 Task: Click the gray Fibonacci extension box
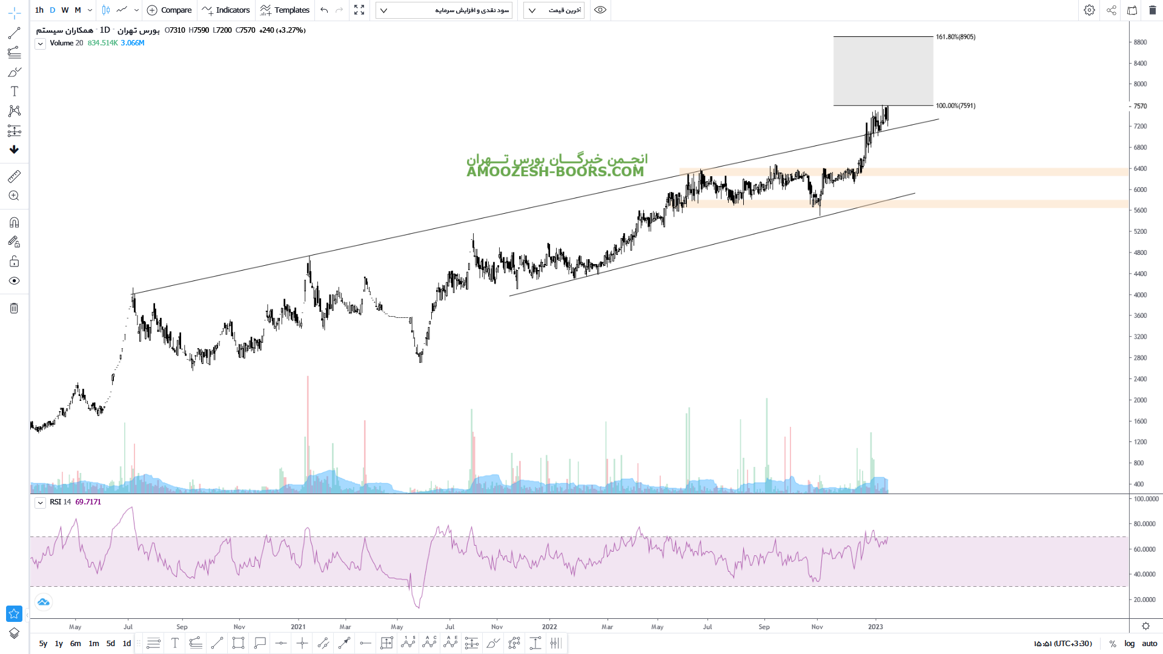[x=883, y=71]
